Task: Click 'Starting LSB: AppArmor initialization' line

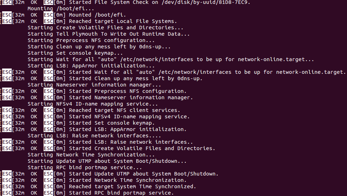Action: click(x=91, y=66)
